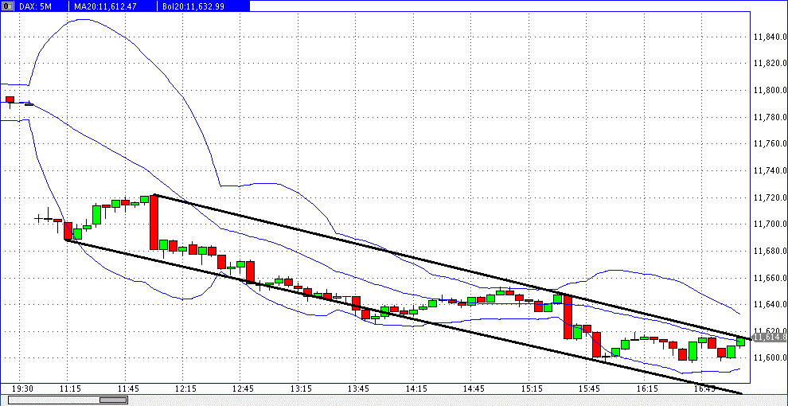Click the 11,614.8 current price tag
The height and width of the screenshot is (406, 788).
tap(770, 338)
